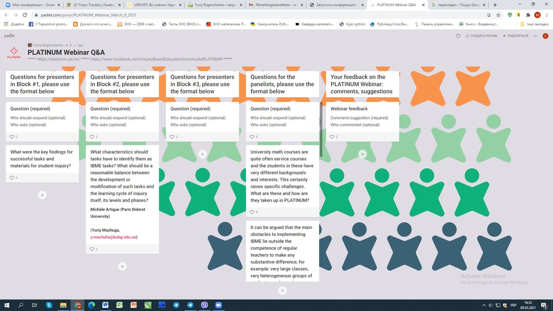The width and height of the screenshot is (553, 311).
Task: Expand hidden icons in the system tray
Action: (x=484, y=305)
